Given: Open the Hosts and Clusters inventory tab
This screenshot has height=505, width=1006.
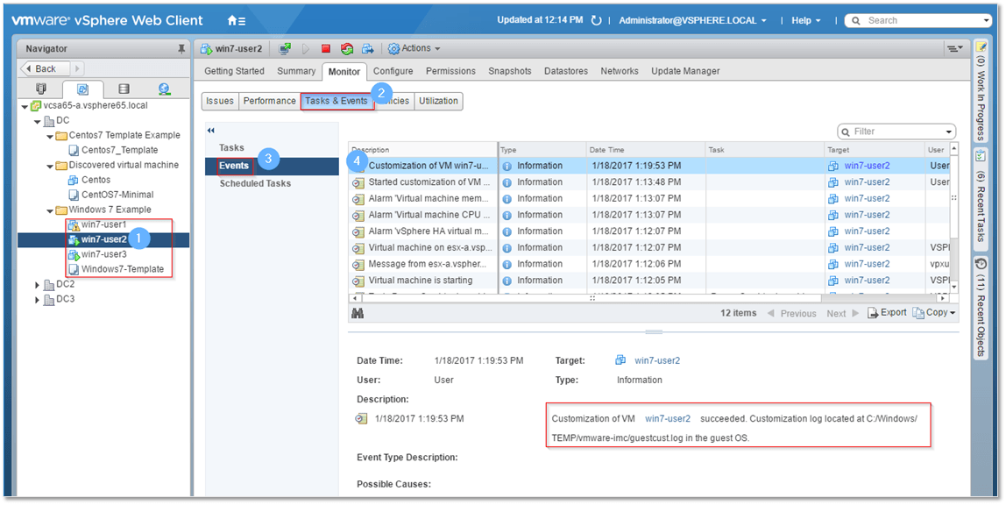Looking at the screenshot, I should 41,89.
